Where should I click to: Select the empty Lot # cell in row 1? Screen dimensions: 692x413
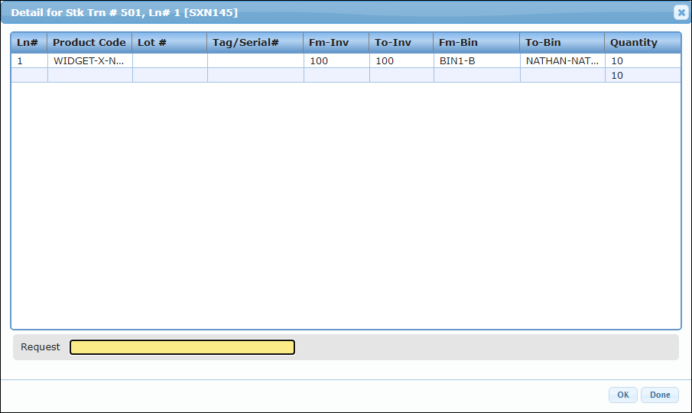tap(170, 60)
